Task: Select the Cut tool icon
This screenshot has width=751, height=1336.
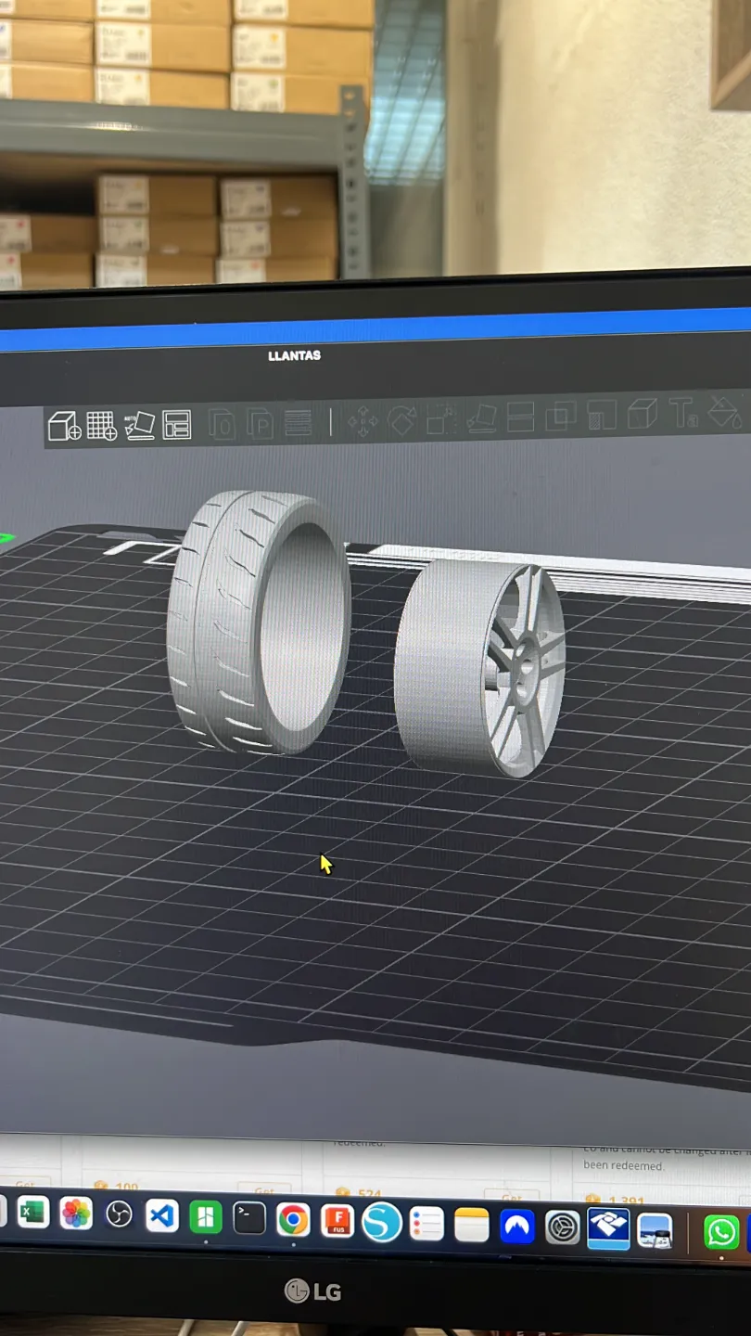Action: (x=520, y=417)
